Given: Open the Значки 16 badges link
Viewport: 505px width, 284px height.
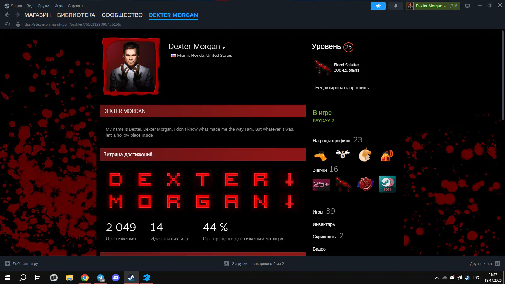Looking at the screenshot, I should click(x=325, y=169).
